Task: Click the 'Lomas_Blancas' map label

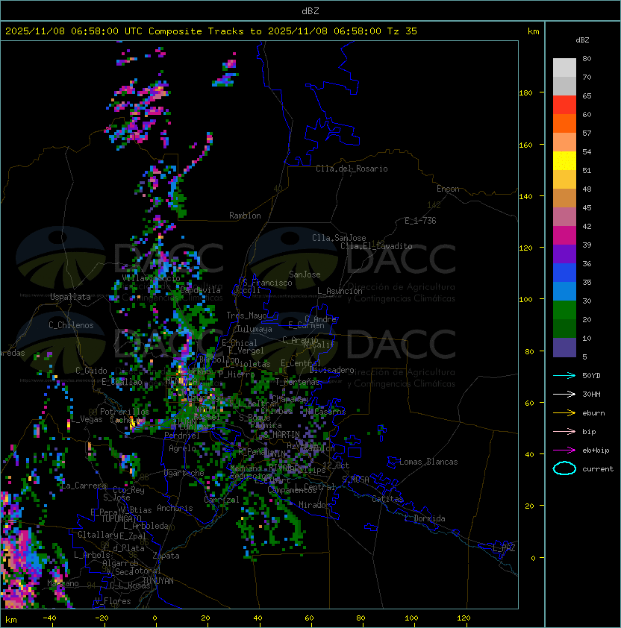Action: 428,462
